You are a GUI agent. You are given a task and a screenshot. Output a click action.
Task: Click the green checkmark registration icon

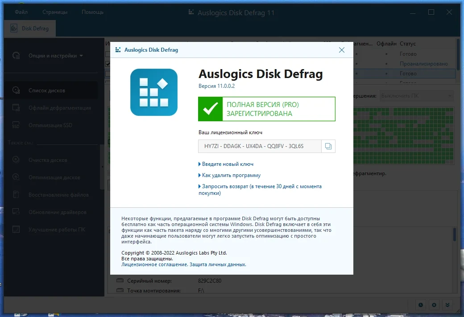(x=211, y=109)
